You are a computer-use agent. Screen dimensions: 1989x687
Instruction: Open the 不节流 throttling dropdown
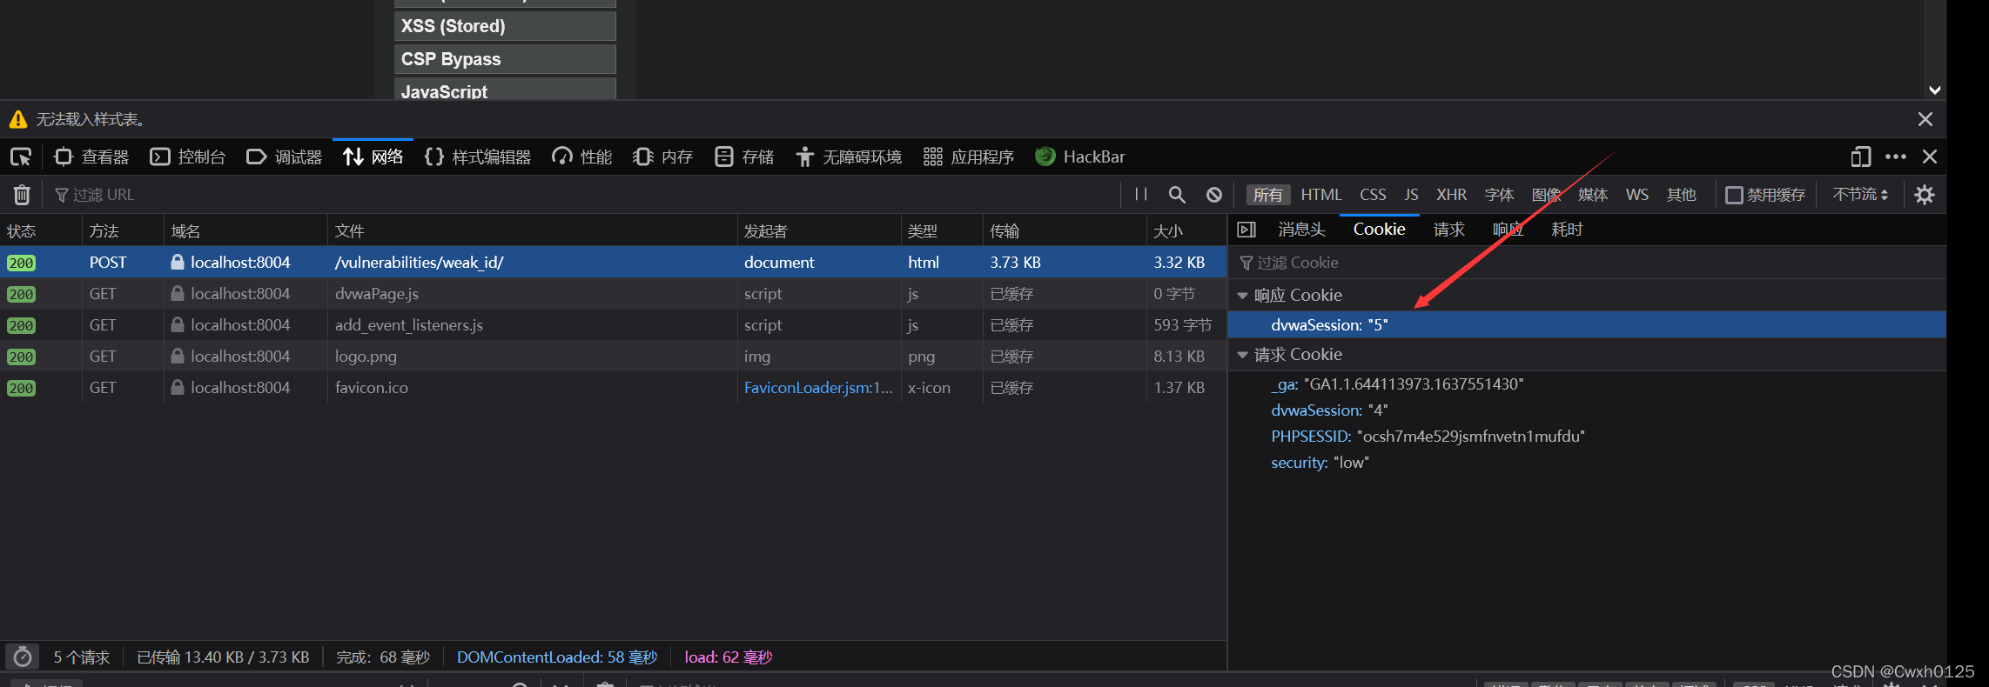(1860, 195)
